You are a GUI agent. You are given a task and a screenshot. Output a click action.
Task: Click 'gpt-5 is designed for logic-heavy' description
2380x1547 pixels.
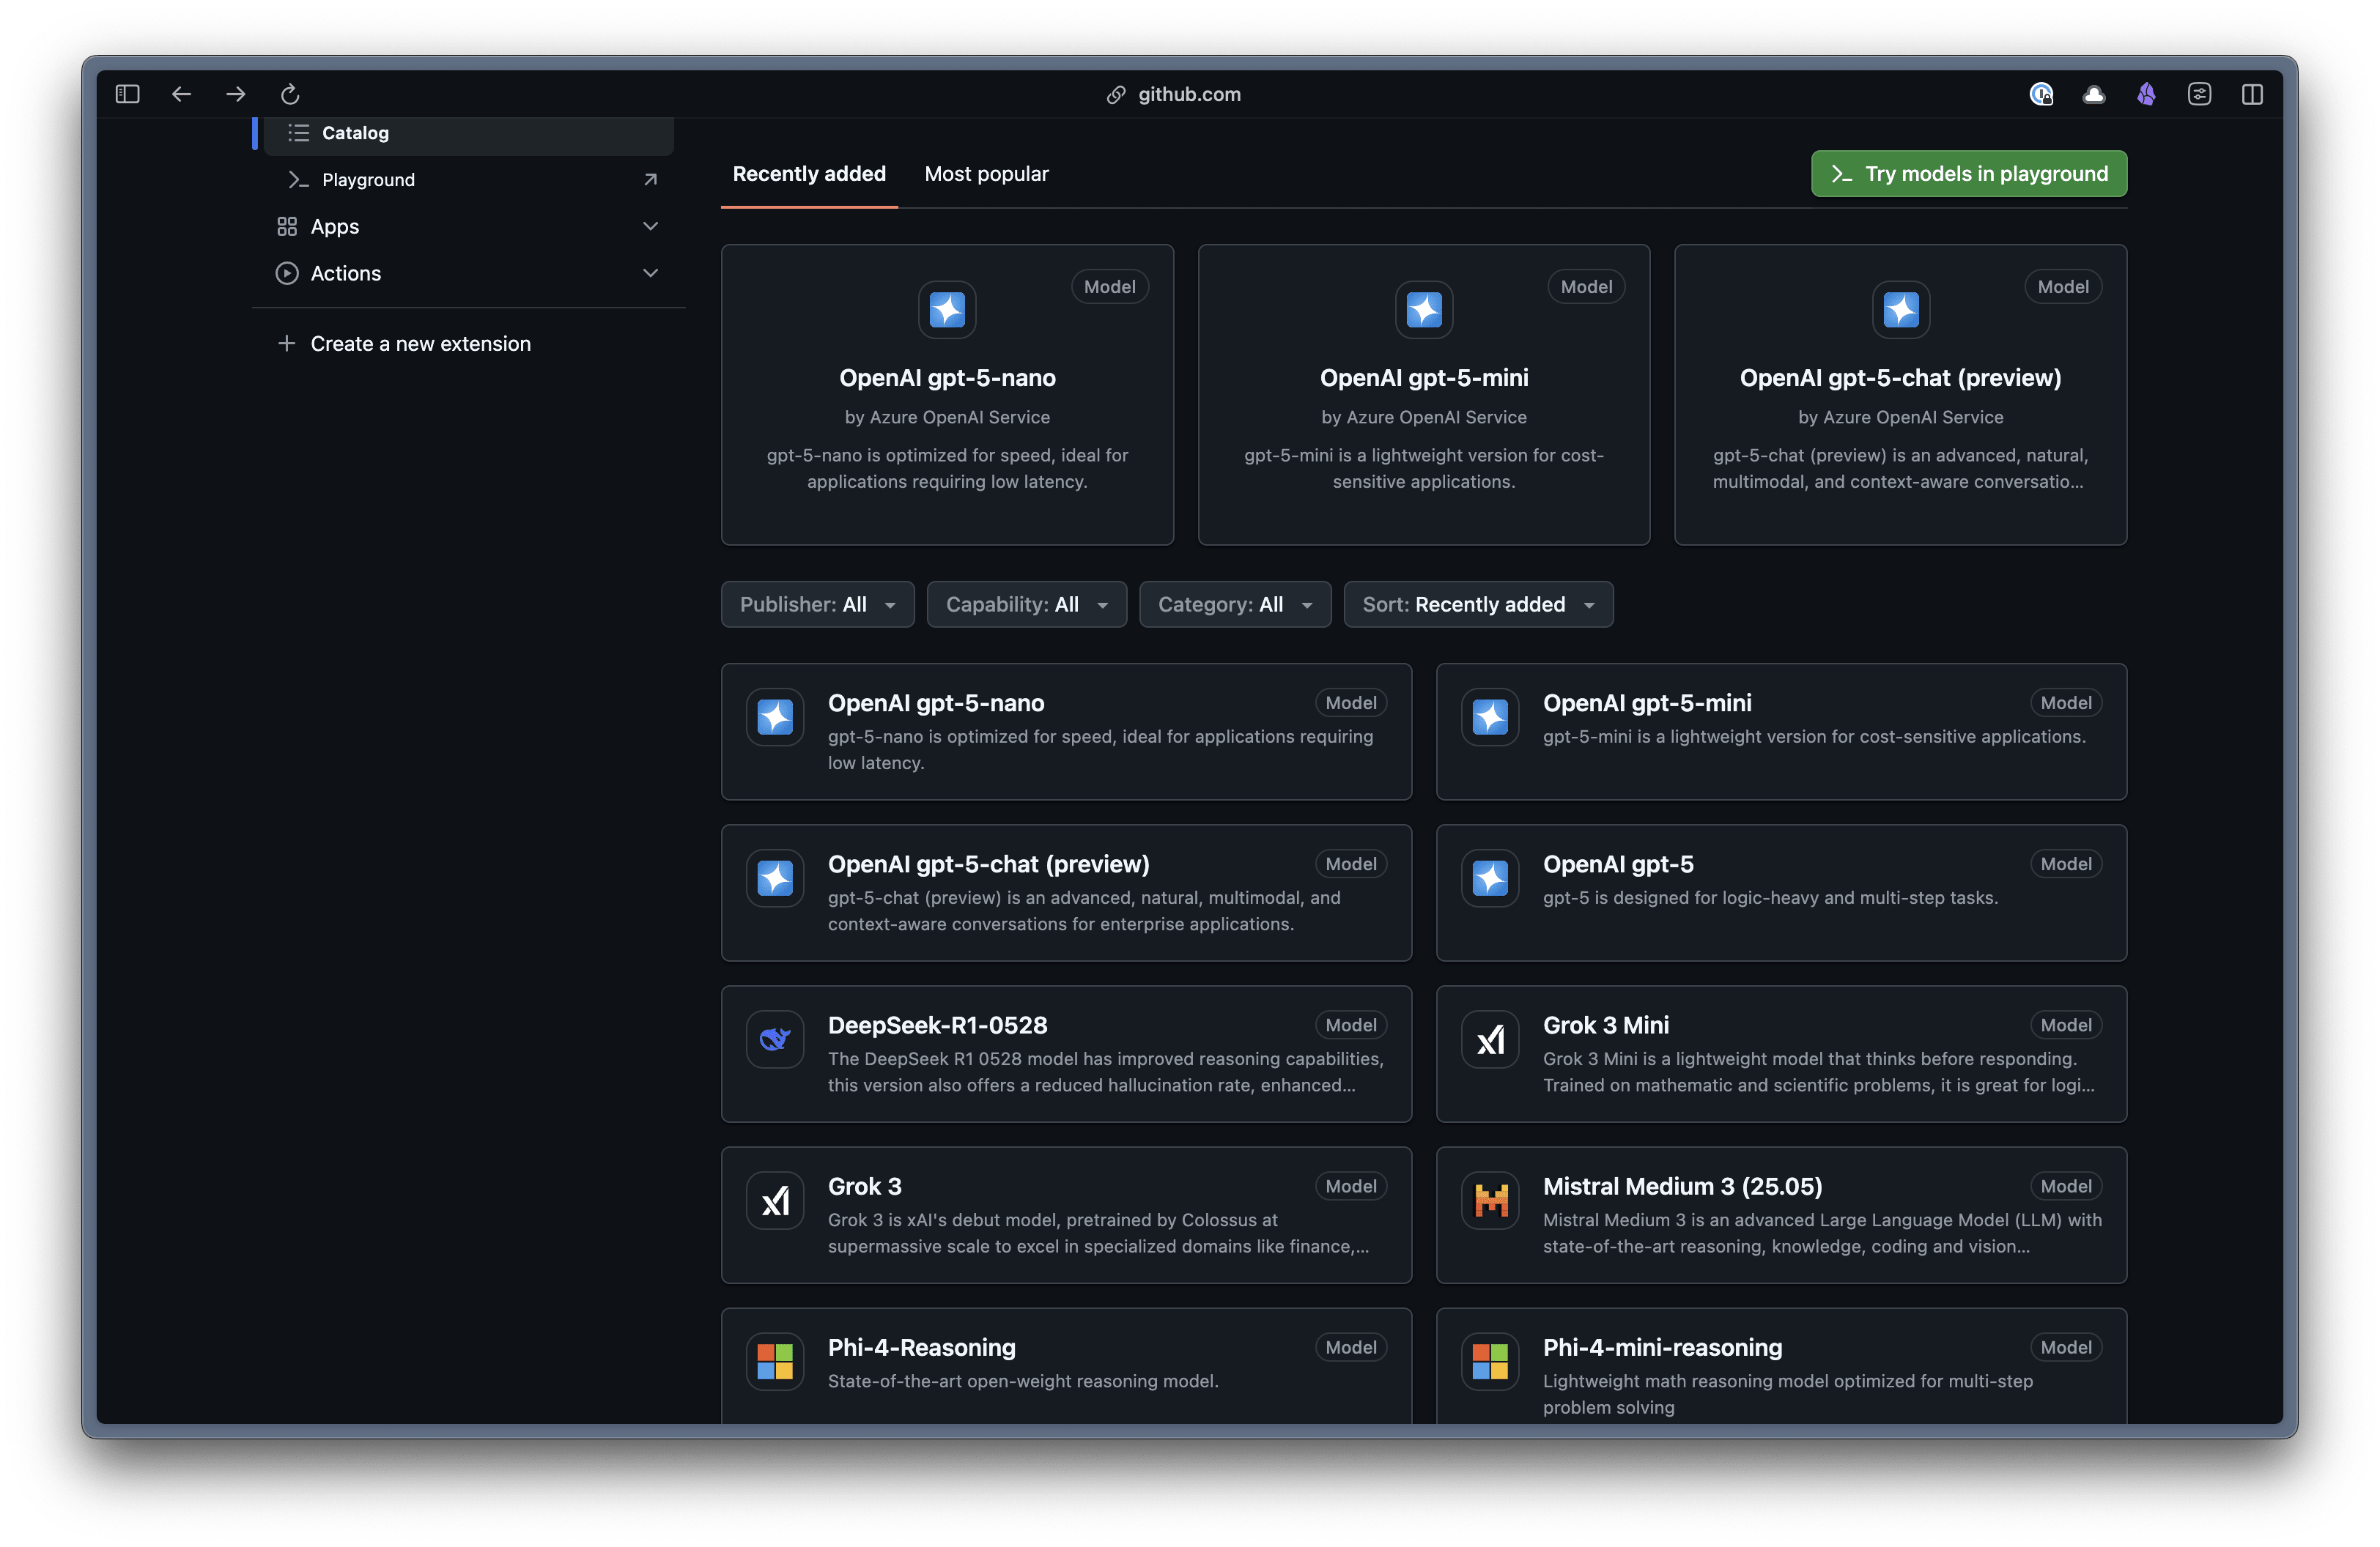point(1770,897)
